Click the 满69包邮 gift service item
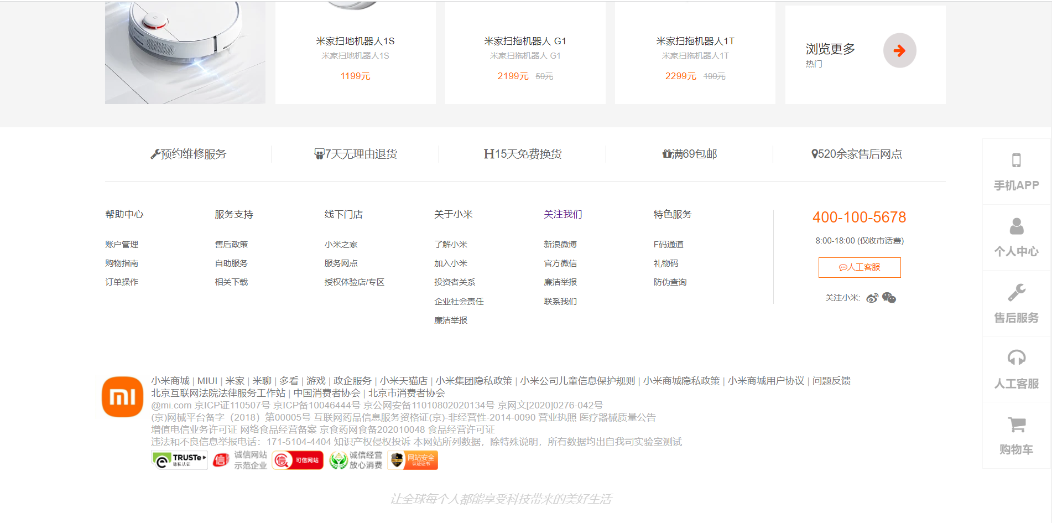This screenshot has height=523, width=1052. 690,154
